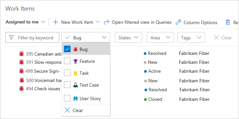Screen dimensions: 239x119
Task: Click the Closed state cell
Action: coord(153,99)
